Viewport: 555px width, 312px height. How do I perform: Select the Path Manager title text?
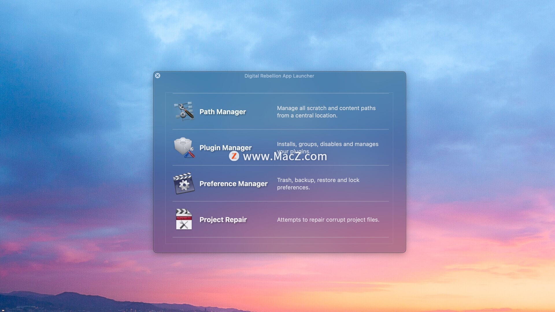[223, 112]
